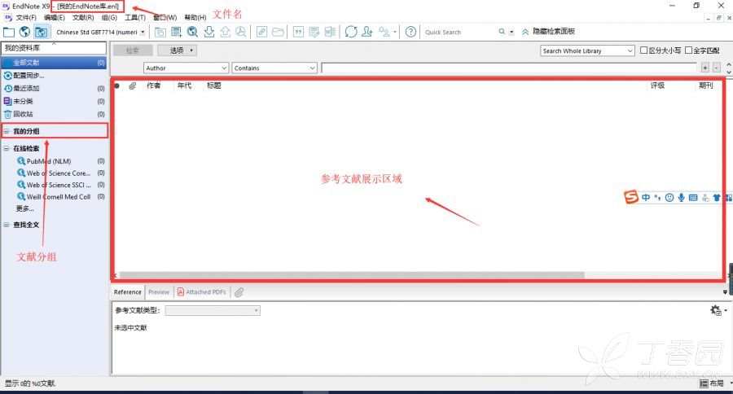Toggle the 区分大小写 checkbox
Viewport: 733px width, 394px height.
tap(643, 50)
